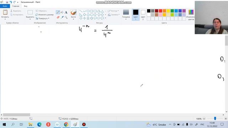This screenshot has width=228, height=128.
Task: Open the quick access toolbar customize arrow
Action: (18, 2)
